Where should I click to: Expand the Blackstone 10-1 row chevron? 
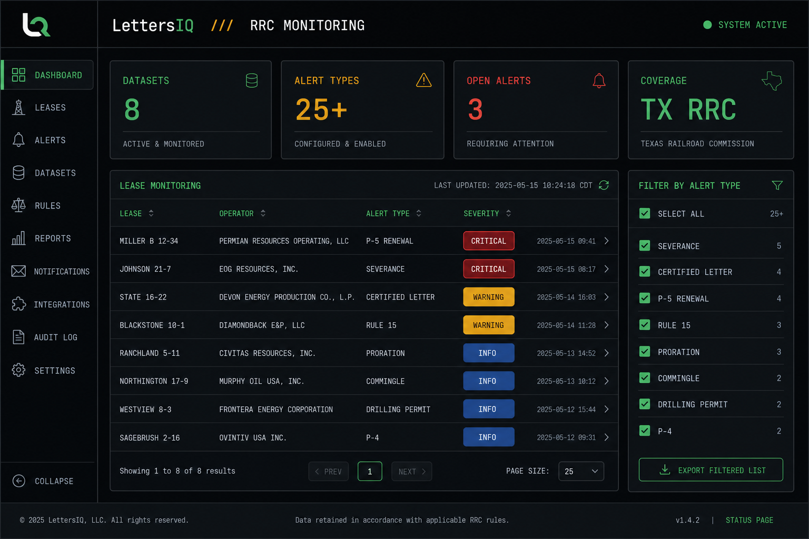(x=606, y=325)
